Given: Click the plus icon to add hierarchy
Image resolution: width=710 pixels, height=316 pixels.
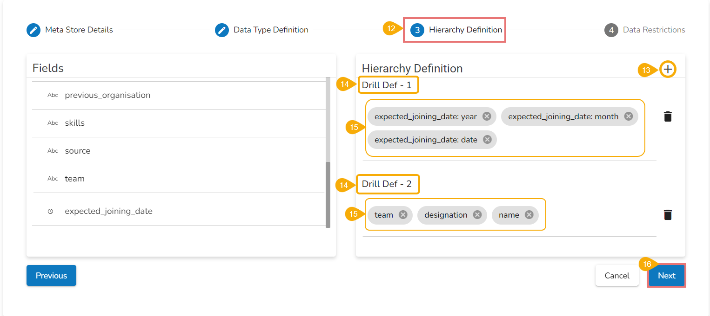Looking at the screenshot, I should point(668,70).
